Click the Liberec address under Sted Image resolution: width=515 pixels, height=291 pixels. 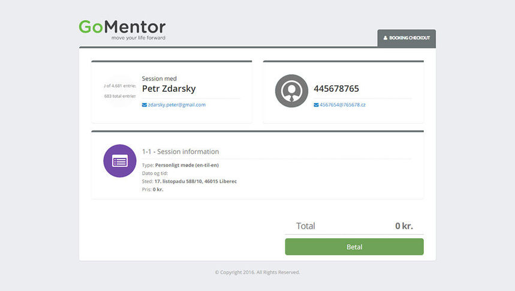point(195,181)
